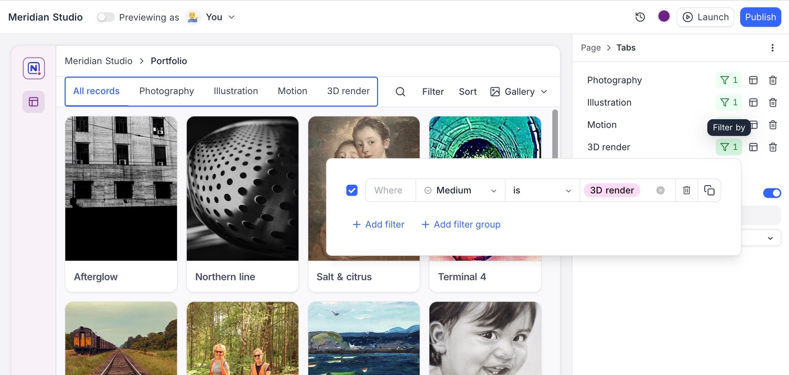This screenshot has height=375, width=789.
Task: Select the Illustration row in Tabs panel
Action: (x=609, y=102)
